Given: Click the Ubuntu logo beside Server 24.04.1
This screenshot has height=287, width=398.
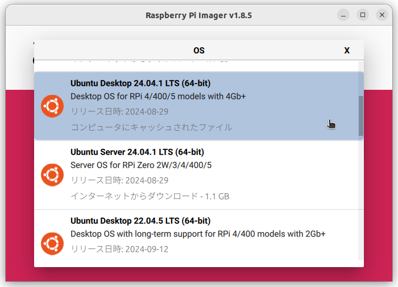Looking at the screenshot, I should (x=52, y=175).
